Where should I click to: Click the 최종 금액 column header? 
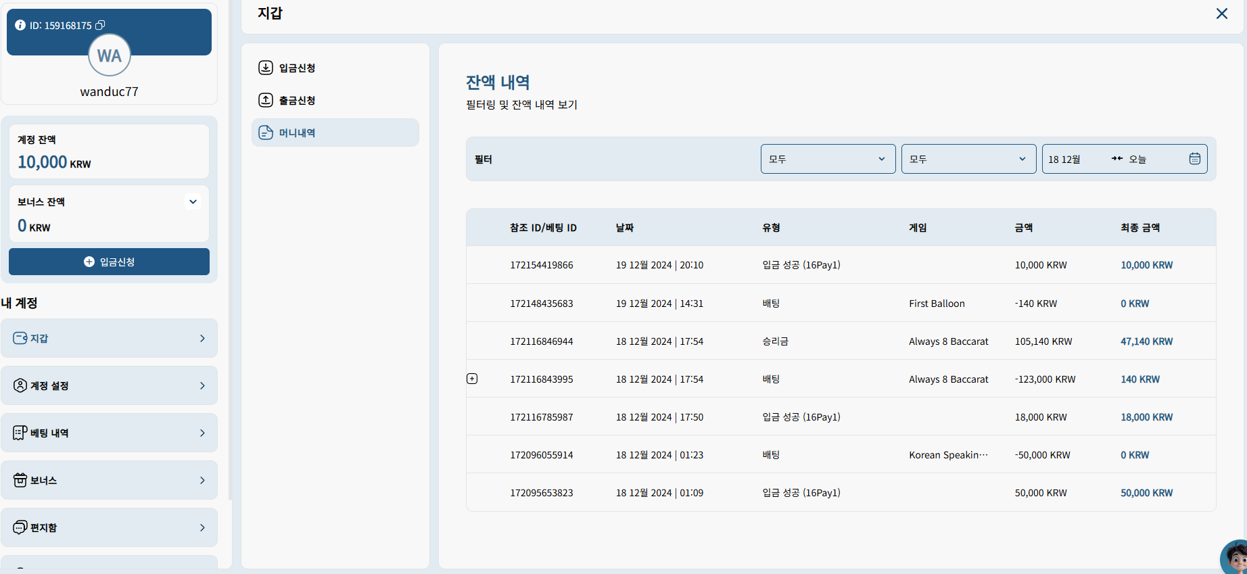(x=1140, y=228)
